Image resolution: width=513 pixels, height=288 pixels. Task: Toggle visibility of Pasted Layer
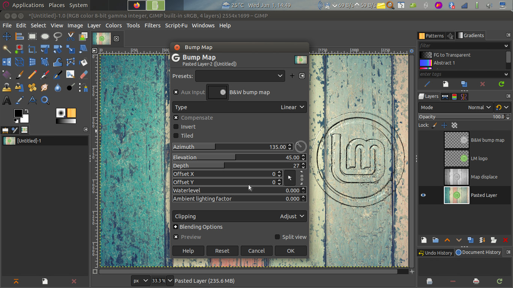[423, 195]
